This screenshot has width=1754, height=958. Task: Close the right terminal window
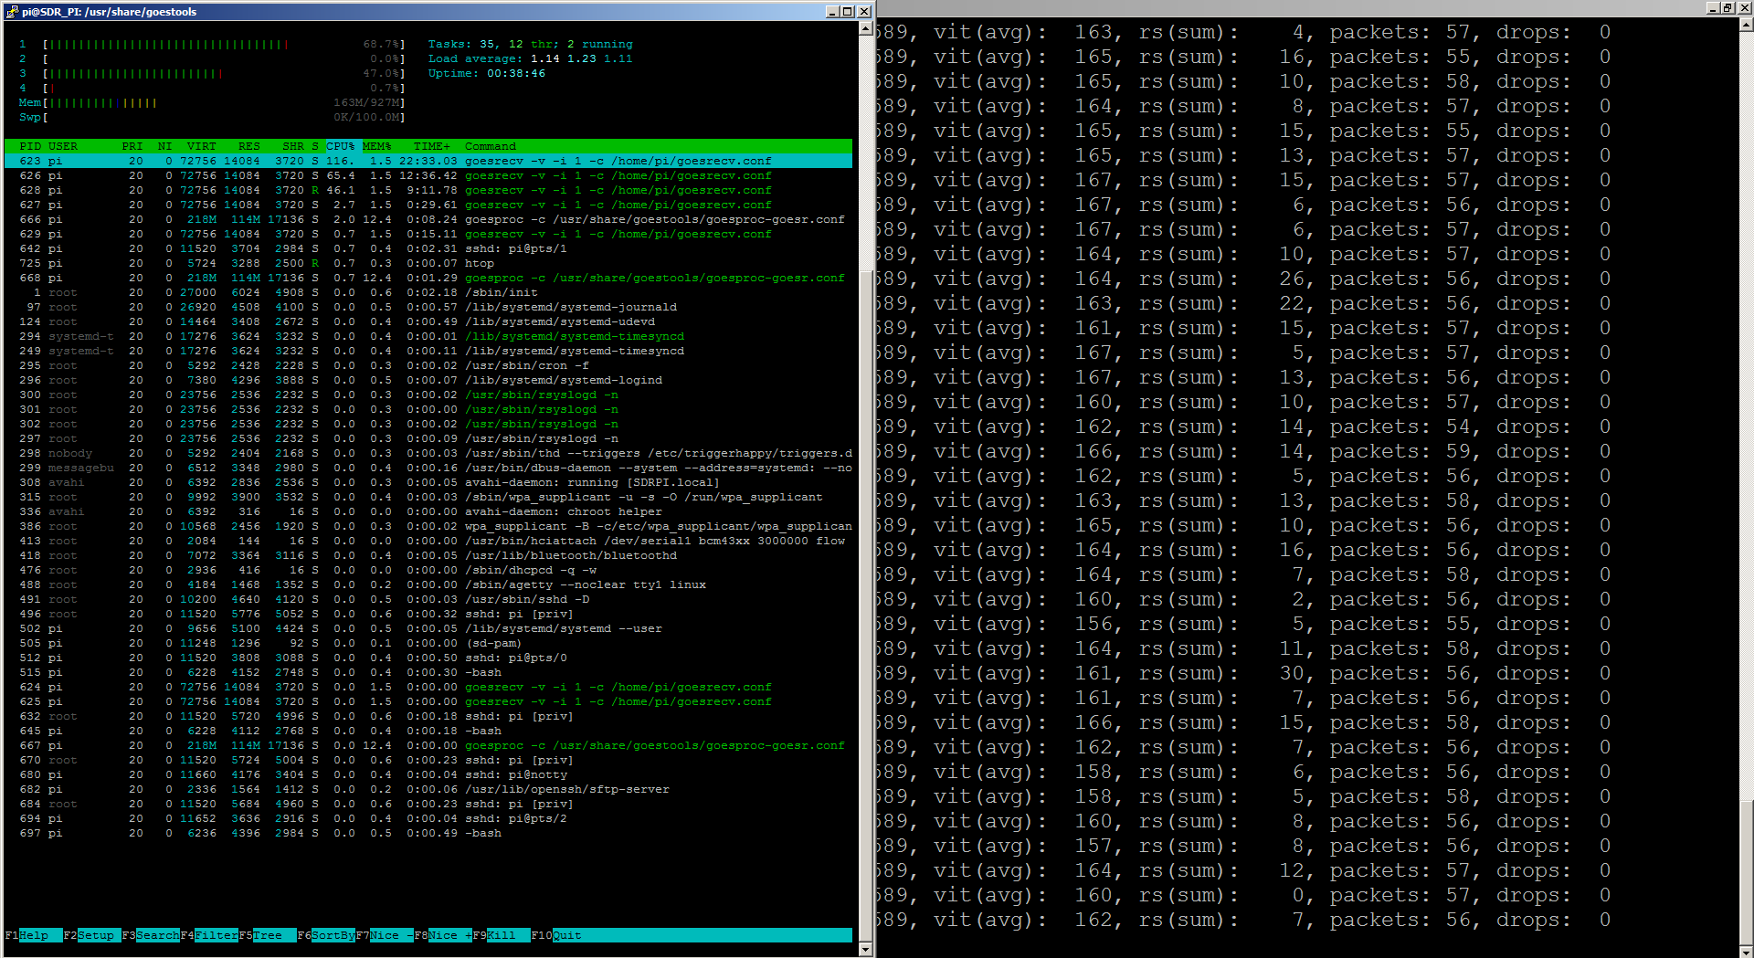coord(1744,7)
